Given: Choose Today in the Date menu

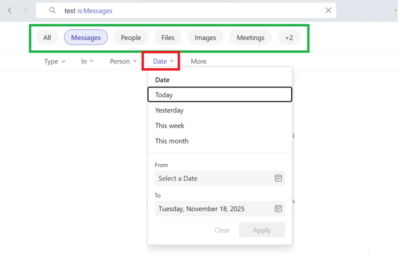Looking at the screenshot, I should pyautogui.click(x=220, y=95).
